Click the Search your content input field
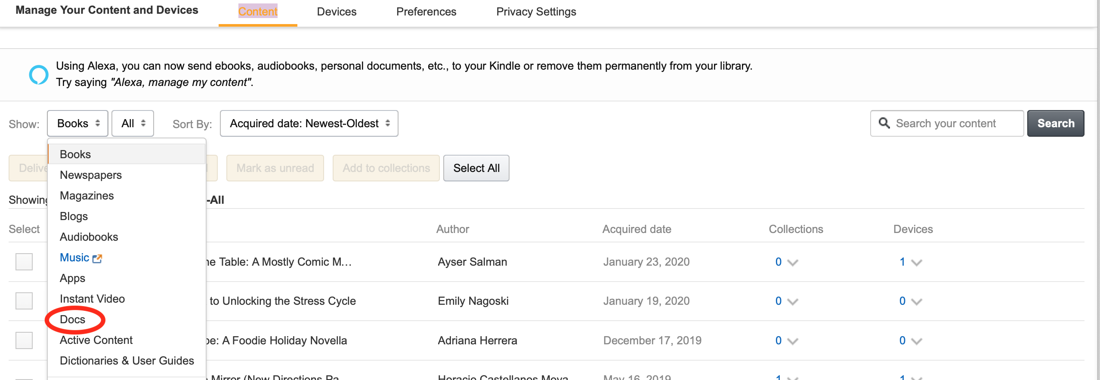1100x380 pixels. pyautogui.click(x=947, y=123)
